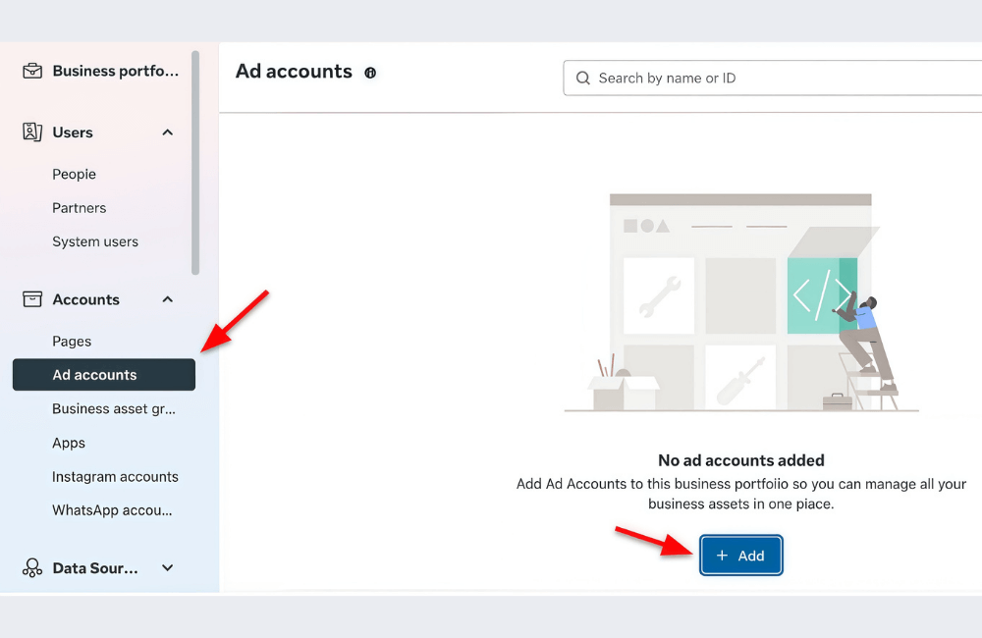This screenshot has width=982, height=638.
Task: Click the Users section icon
Action: [31, 132]
